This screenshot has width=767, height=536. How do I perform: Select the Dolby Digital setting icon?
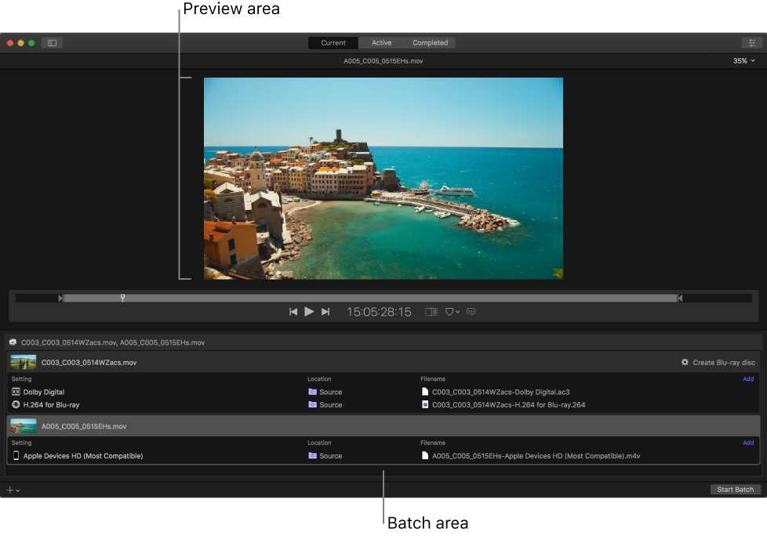[16, 392]
